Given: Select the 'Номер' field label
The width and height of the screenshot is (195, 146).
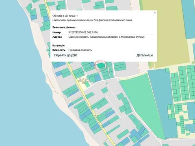Looking at the screenshot, I should [56, 32].
